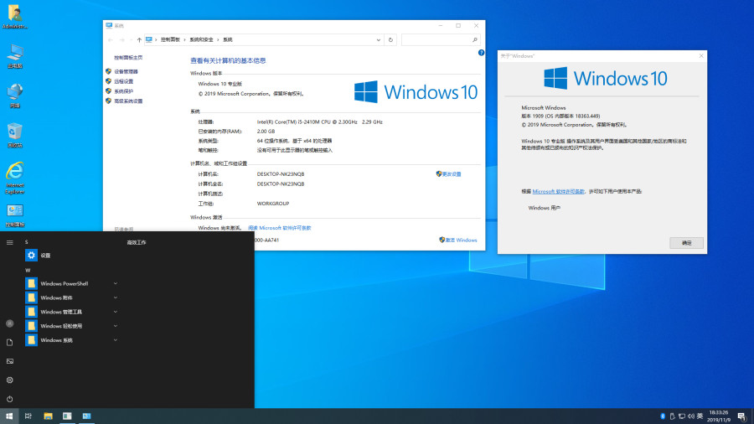This screenshot has height=424, width=754.
Task: Click the safely remove hardware tray icon
Action: coord(672,416)
